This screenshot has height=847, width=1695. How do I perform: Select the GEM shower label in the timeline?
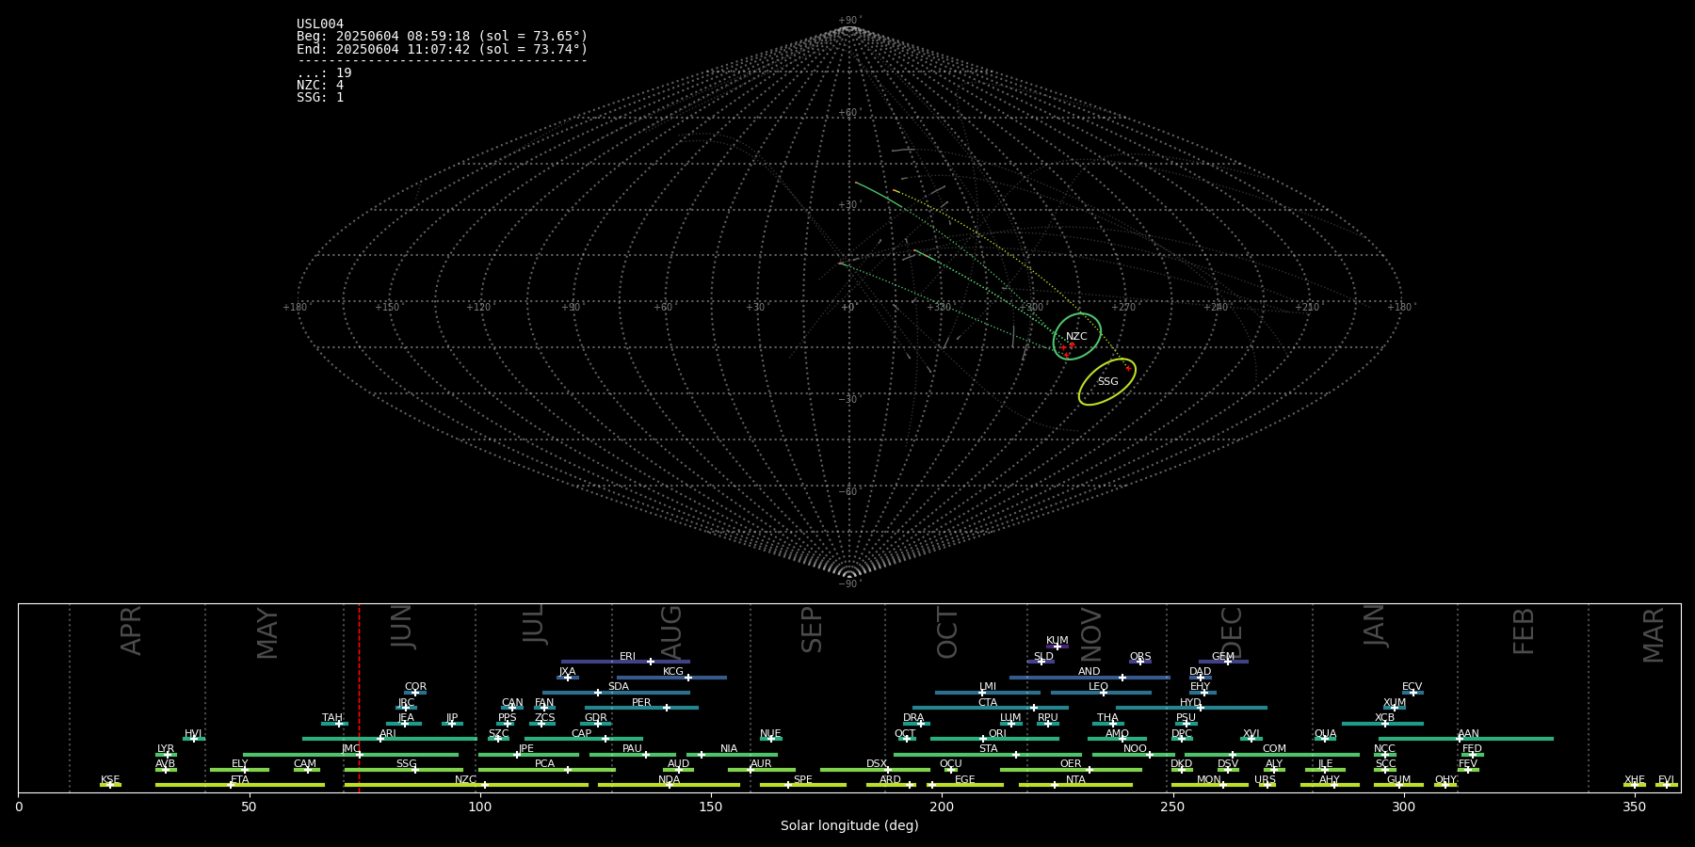pos(1222,657)
